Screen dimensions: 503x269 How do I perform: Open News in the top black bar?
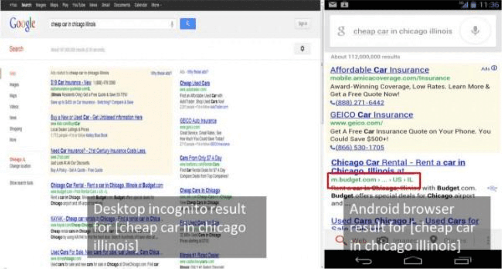(93, 5)
